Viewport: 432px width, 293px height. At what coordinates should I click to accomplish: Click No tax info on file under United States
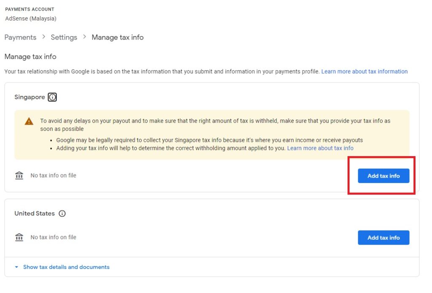click(53, 237)
